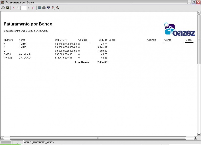The height and width of the screenshot is (145, 201).
Task: Click the Total Banco label
Action: [82, 62]
